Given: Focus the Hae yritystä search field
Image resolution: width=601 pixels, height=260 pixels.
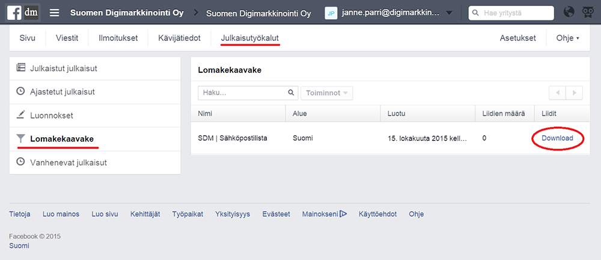Looking at the screenshot, I should point(511,13).
